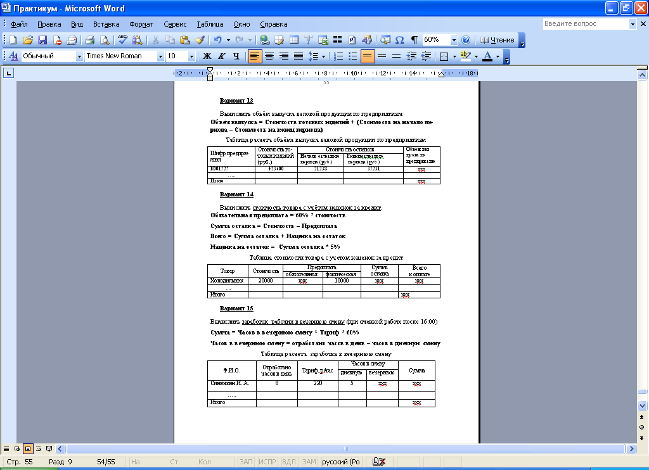The height and width of the screenshot is (470, 649).
Task: Toggle underline (Ч) formatting
Action: 236,56
